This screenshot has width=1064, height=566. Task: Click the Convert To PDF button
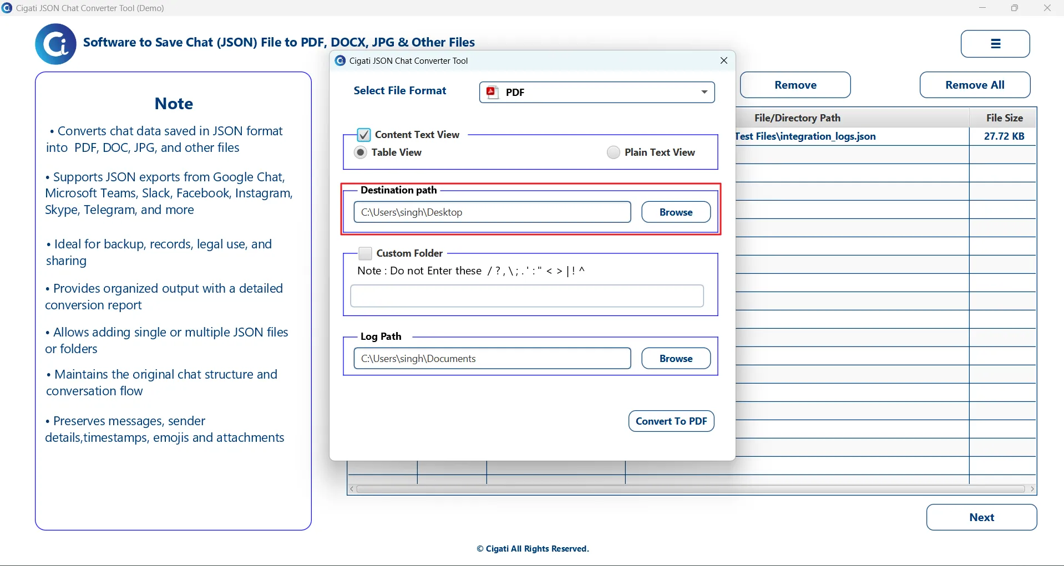(671, 421)
